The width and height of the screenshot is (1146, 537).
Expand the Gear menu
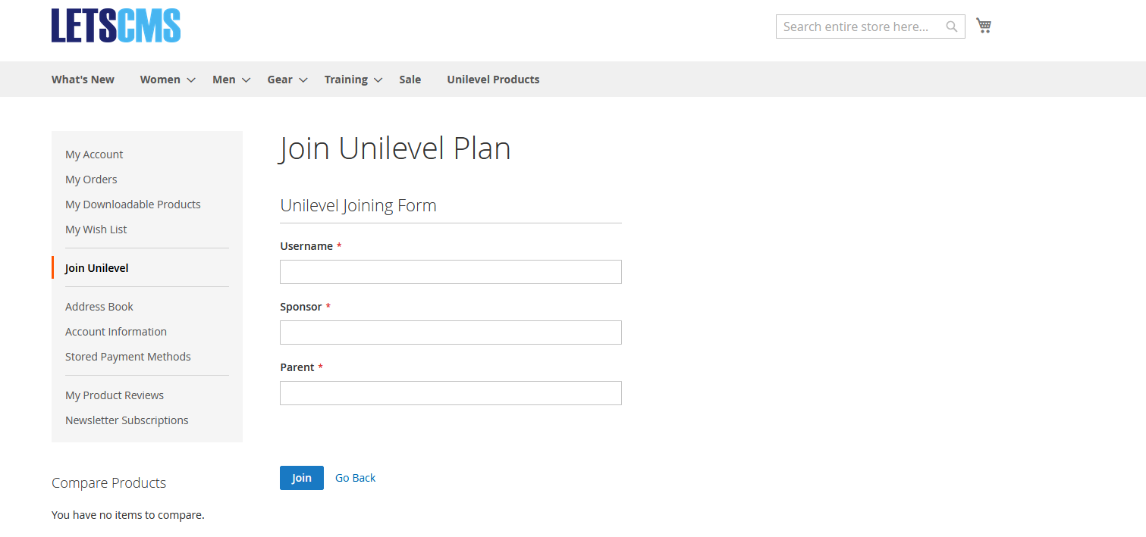[x=280, y=79]
